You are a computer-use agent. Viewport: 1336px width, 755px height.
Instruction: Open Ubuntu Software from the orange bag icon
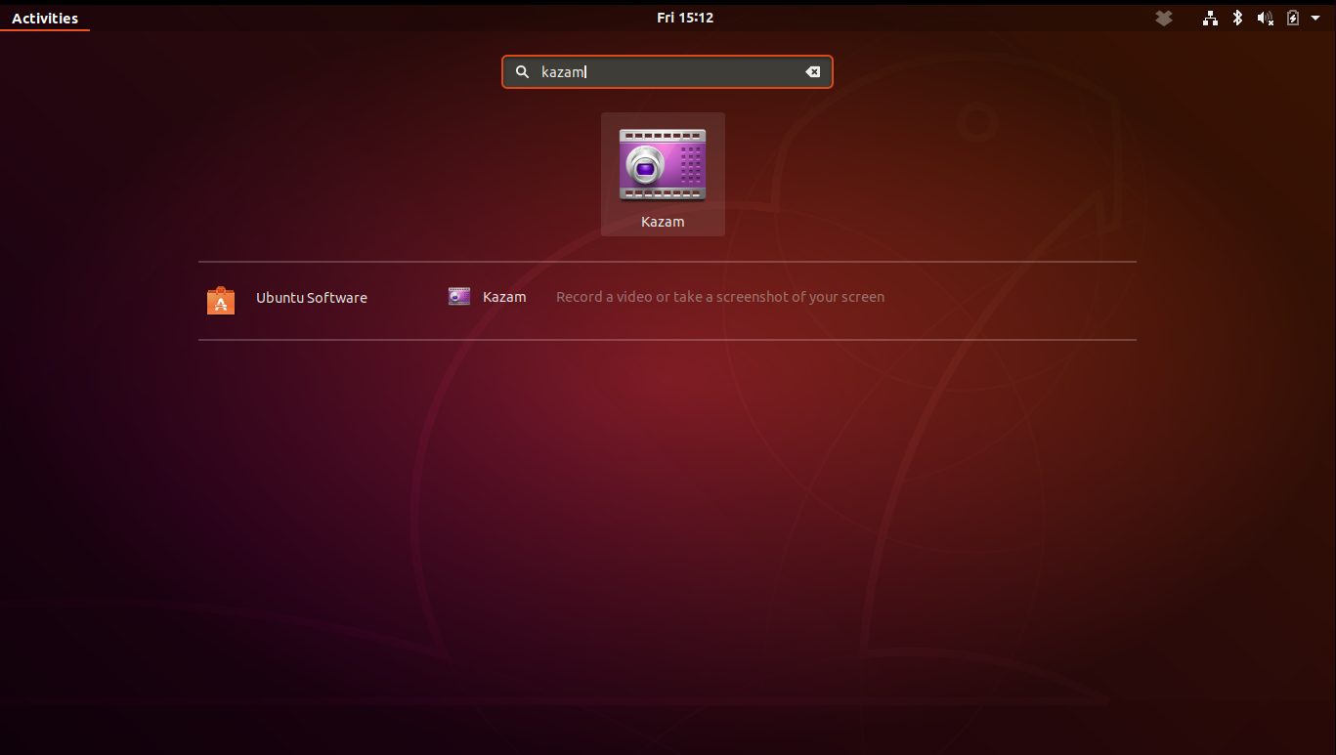(x=221, y=301)
